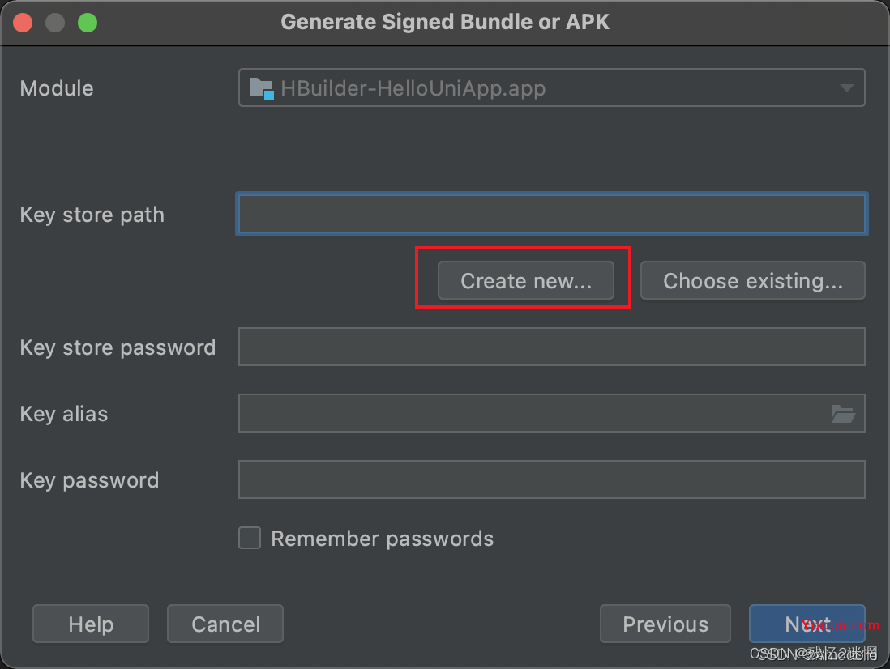Click the Create new... button
This screenshot has width=890, height=669.
click(525, 280)
